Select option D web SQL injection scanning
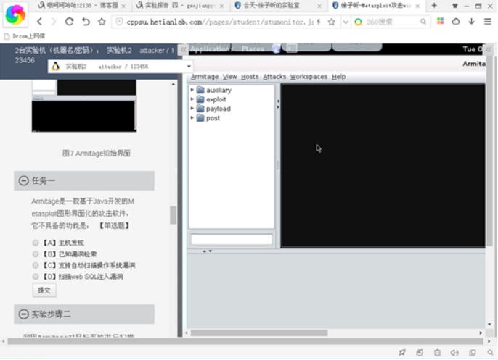498x360 pixels. (36, 277)
